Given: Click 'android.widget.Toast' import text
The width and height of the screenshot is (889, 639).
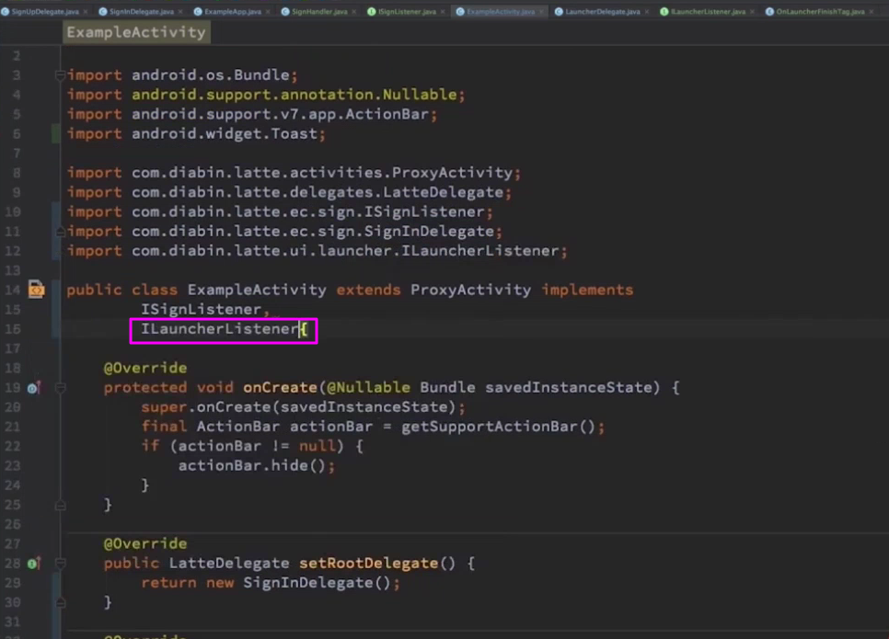Looking at the screenshot, I should pyautogui.click(x=225, y=133).
